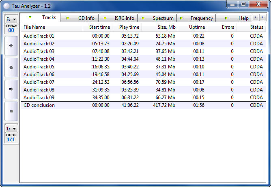Screen dimensions: 271x187
Task: Sort by the File Name column header
Action: (34, 27)
